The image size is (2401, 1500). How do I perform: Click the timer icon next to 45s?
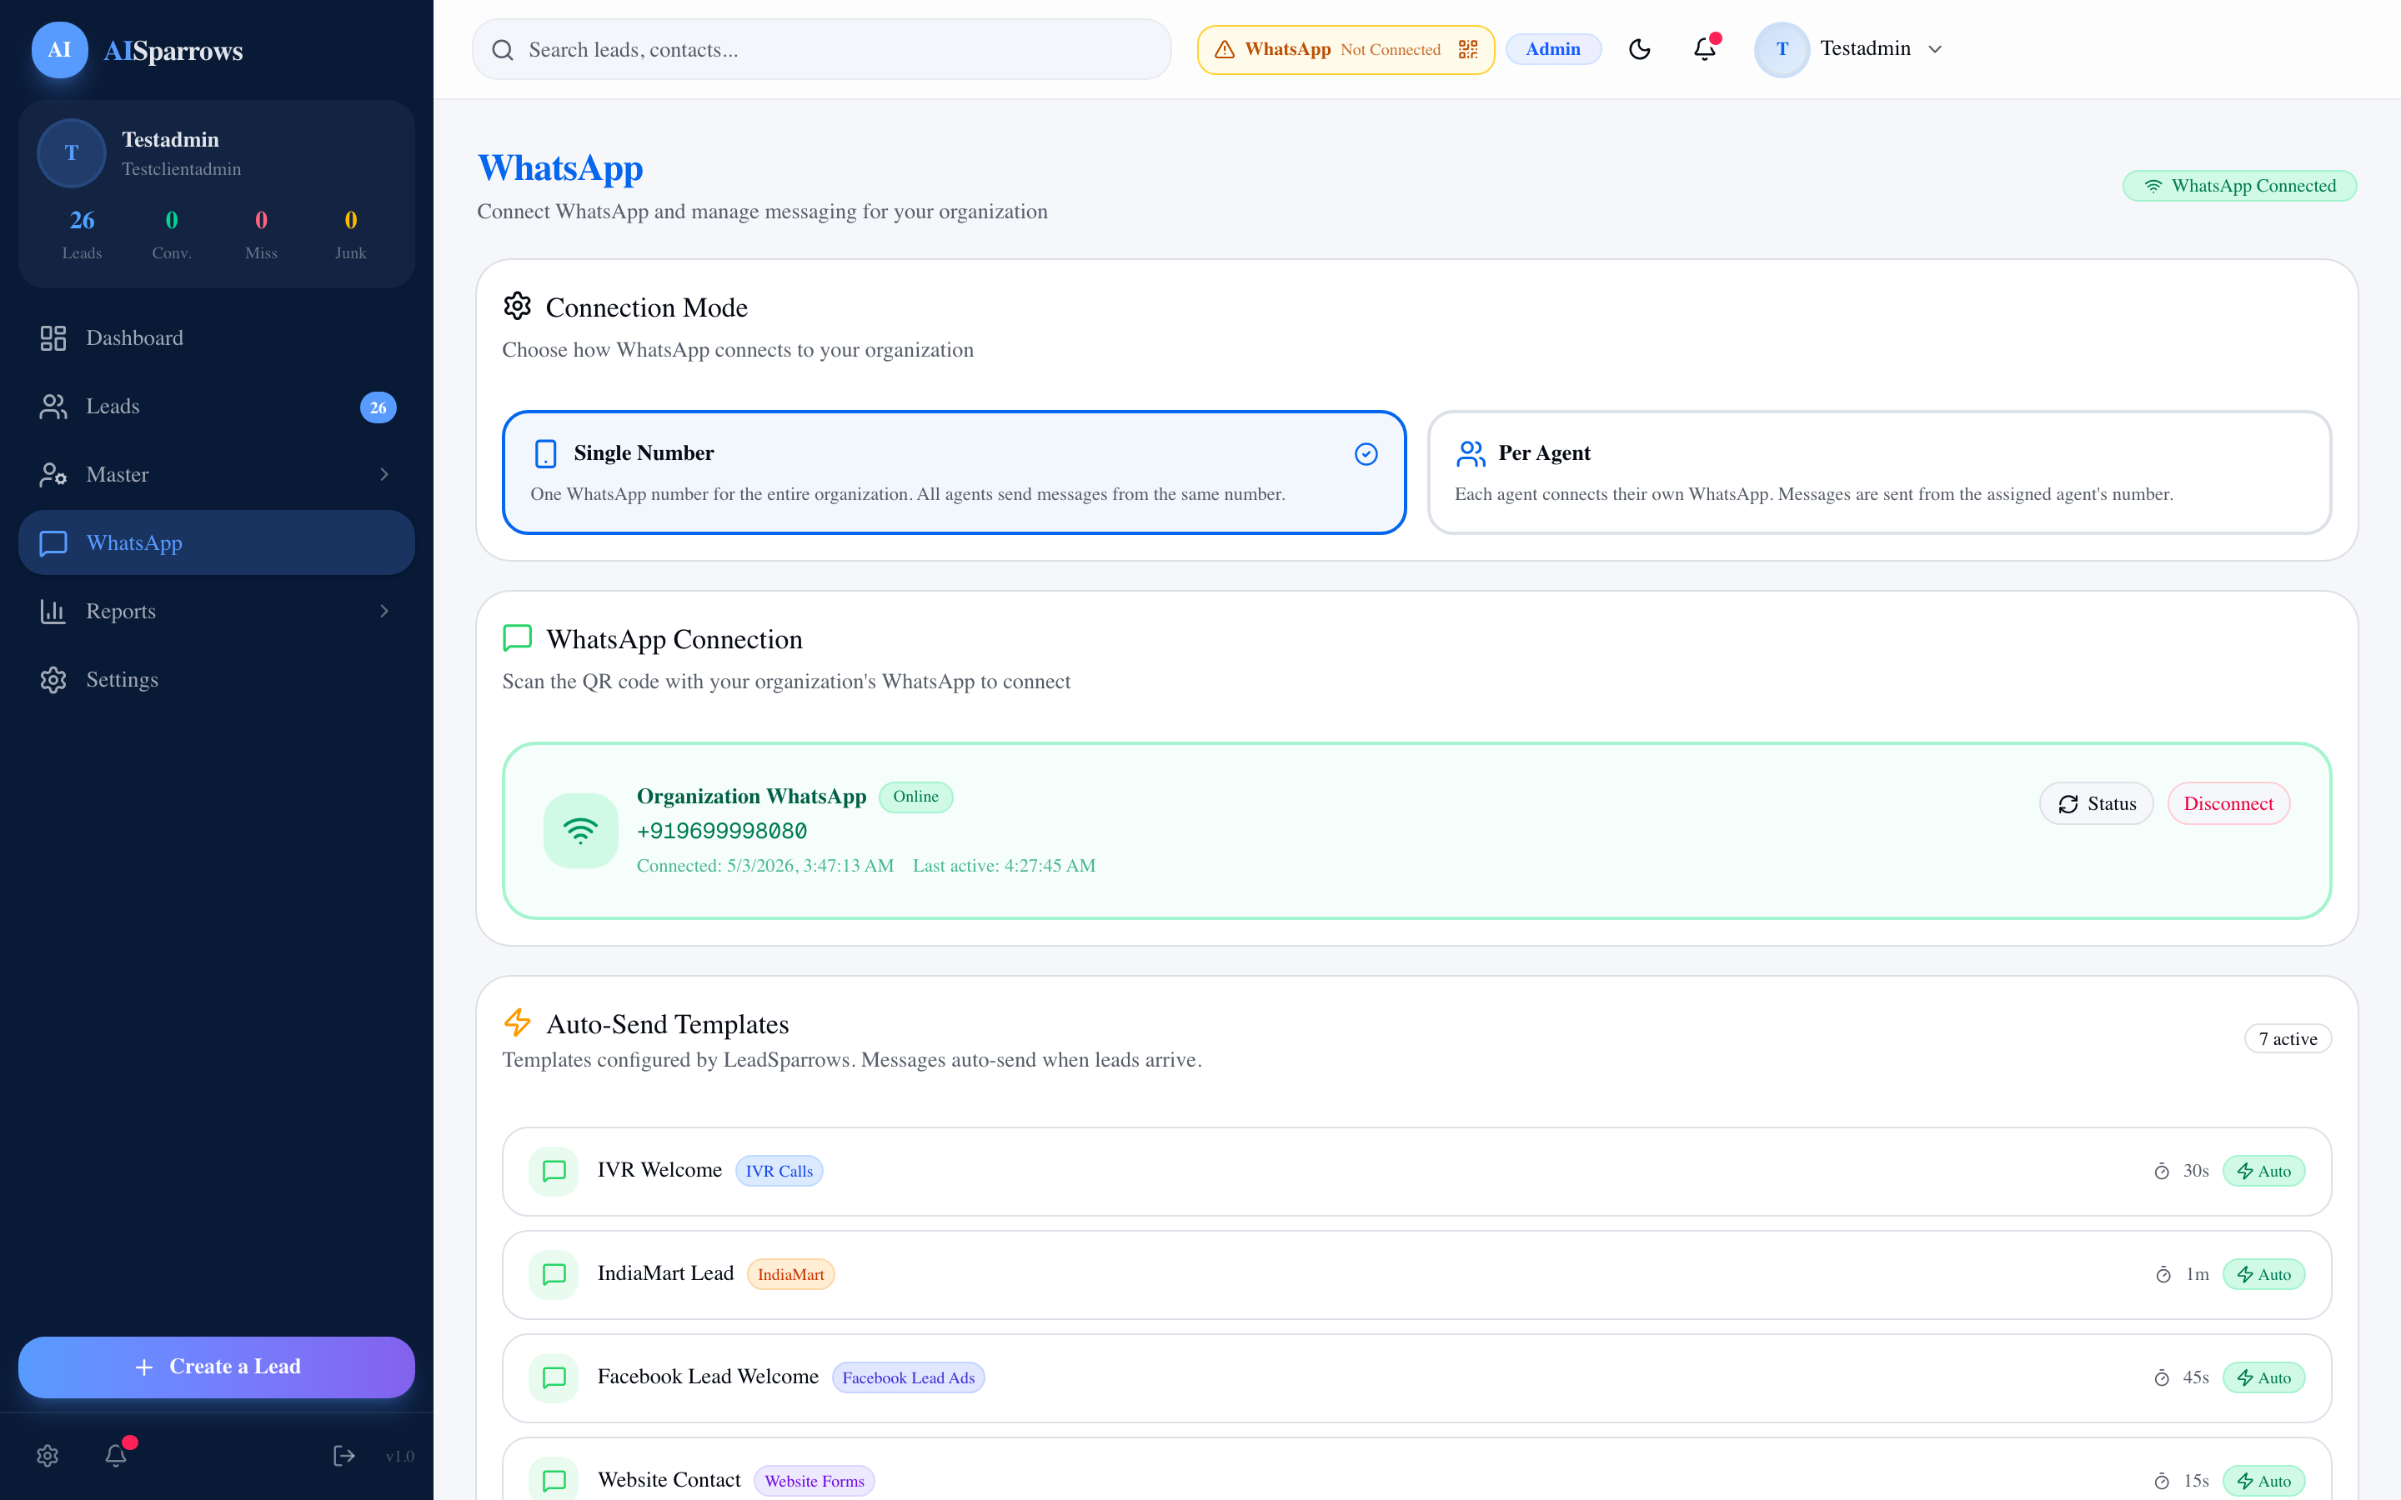click(x=2162, y=1378)
